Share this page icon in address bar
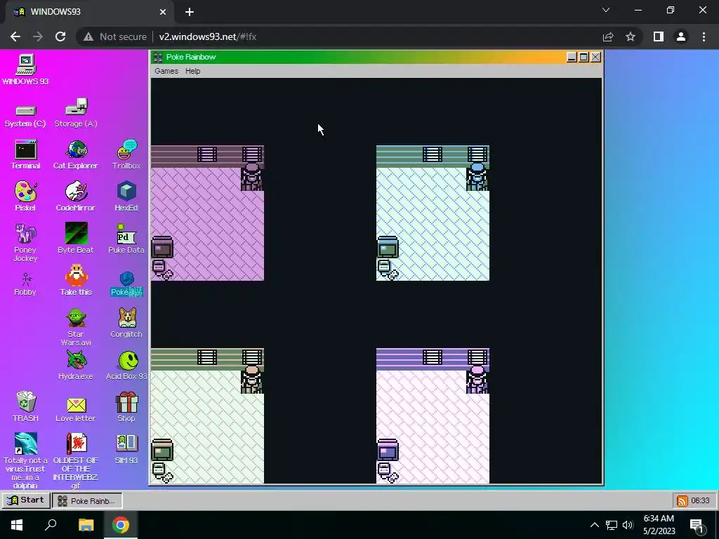Viewport: 719px width, 539px height. click(x=608, y=36)
